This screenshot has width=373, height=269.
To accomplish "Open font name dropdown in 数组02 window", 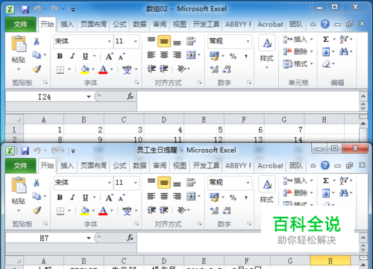I will (110, 41).
